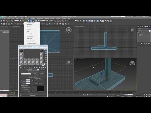This screenshot has width=151, height=113.
Task: Pick material from object with the eyedropper
Action: pos(26,70)
